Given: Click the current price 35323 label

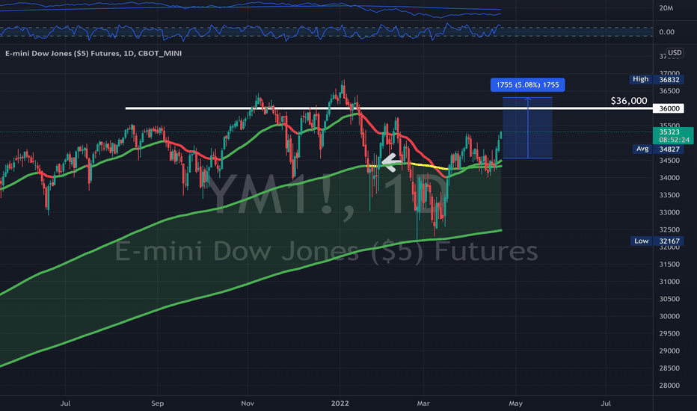Looking at the screenshot, I should [673, 135].
